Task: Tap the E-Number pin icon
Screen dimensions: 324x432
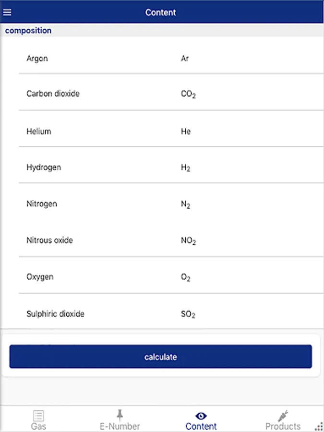Action: click(120, 415)
